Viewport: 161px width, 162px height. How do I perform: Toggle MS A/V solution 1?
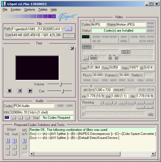coord(24,141)
